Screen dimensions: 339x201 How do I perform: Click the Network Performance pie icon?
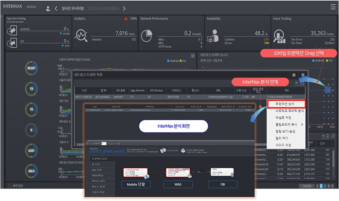146,36
